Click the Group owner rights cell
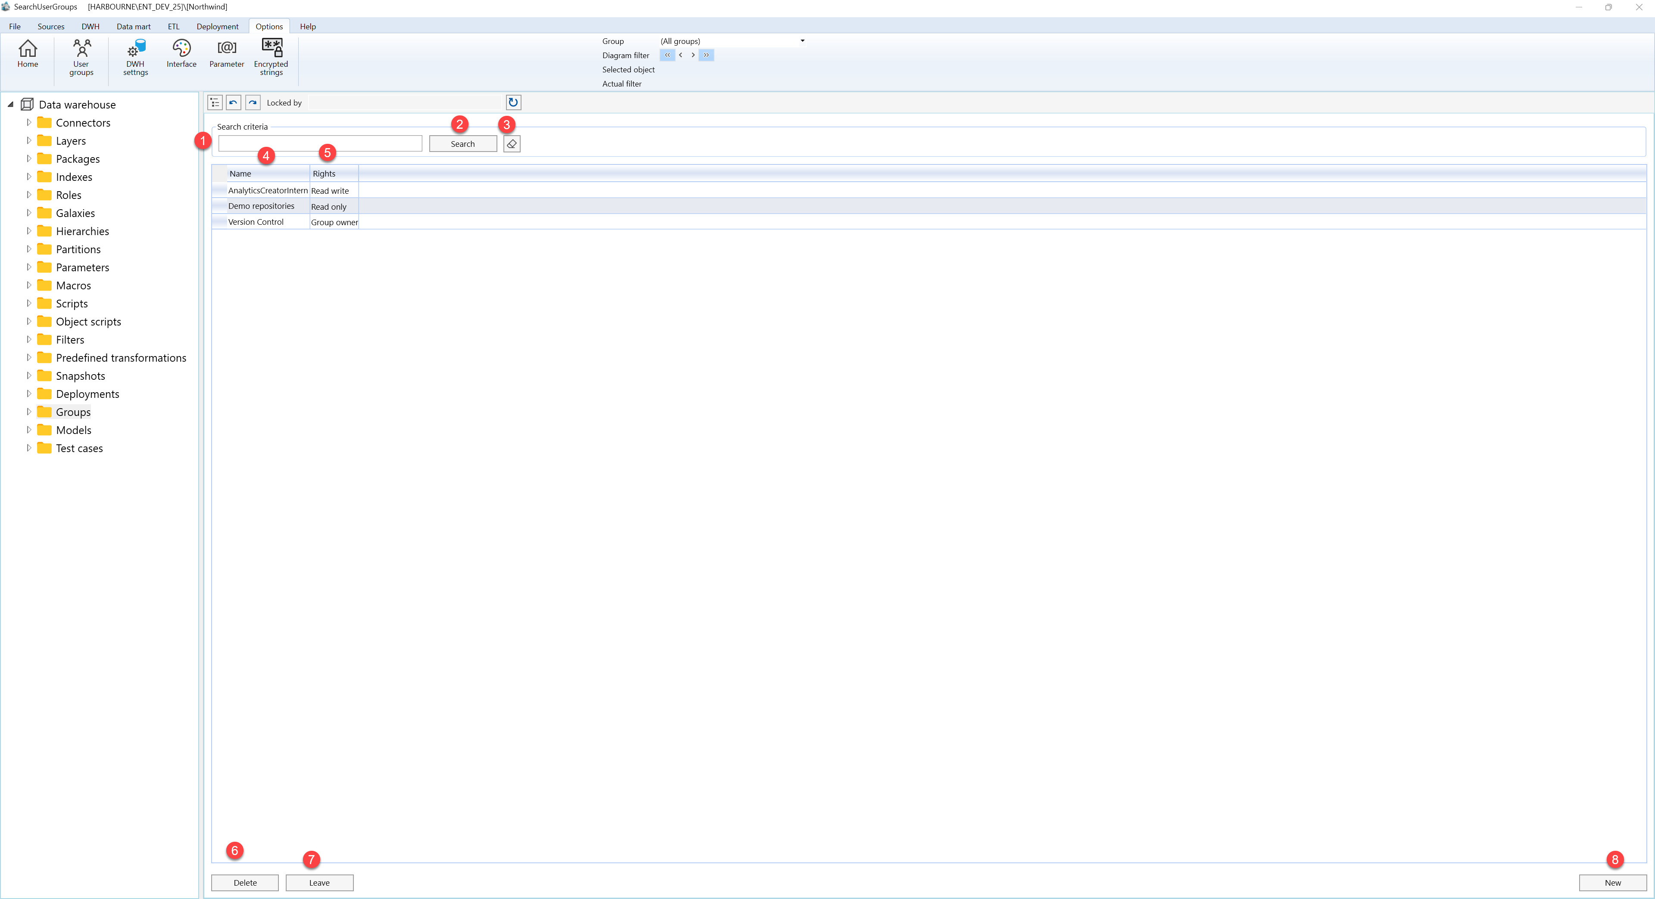The image size is (1655, 899). click(334, 222)
